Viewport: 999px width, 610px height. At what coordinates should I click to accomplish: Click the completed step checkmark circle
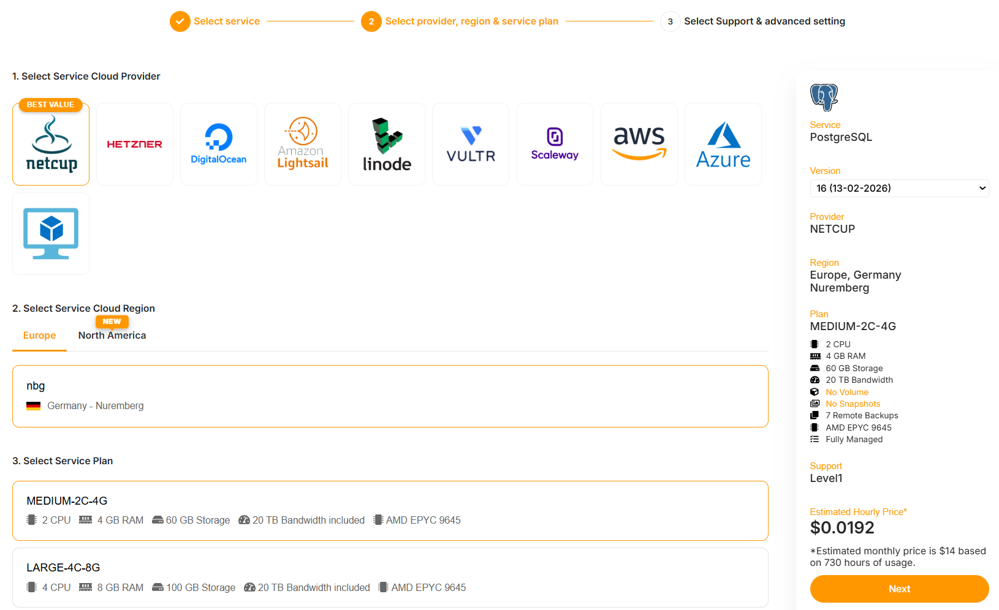coord(180,21)
